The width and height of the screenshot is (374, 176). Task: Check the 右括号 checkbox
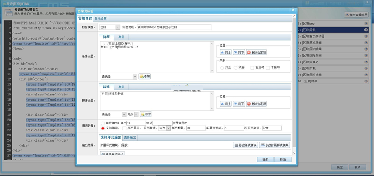[x=268, y=68]
